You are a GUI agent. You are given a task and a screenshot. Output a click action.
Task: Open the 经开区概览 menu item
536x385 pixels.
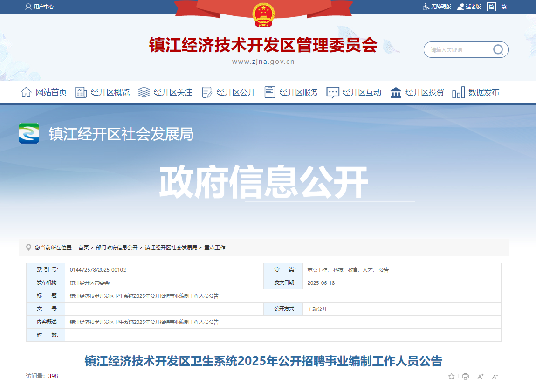click(110, 92)
